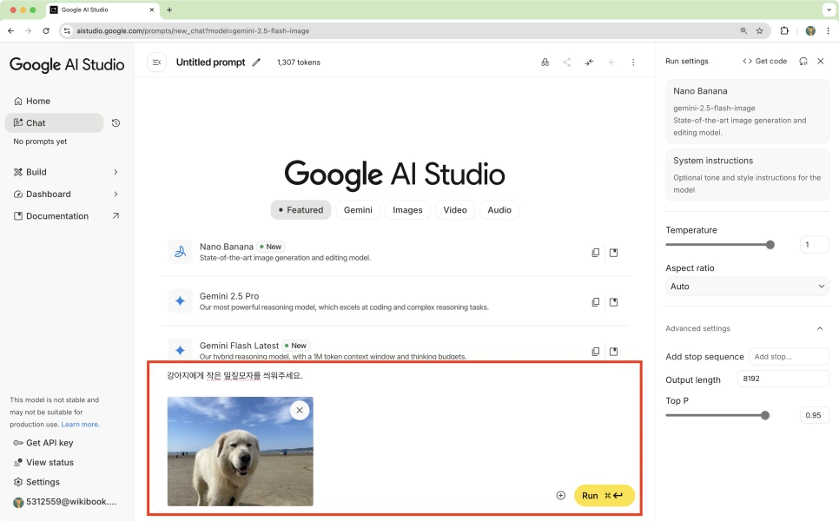Open Chrome profile avatar
Screen dimensions: 839x521
(810, 31)
